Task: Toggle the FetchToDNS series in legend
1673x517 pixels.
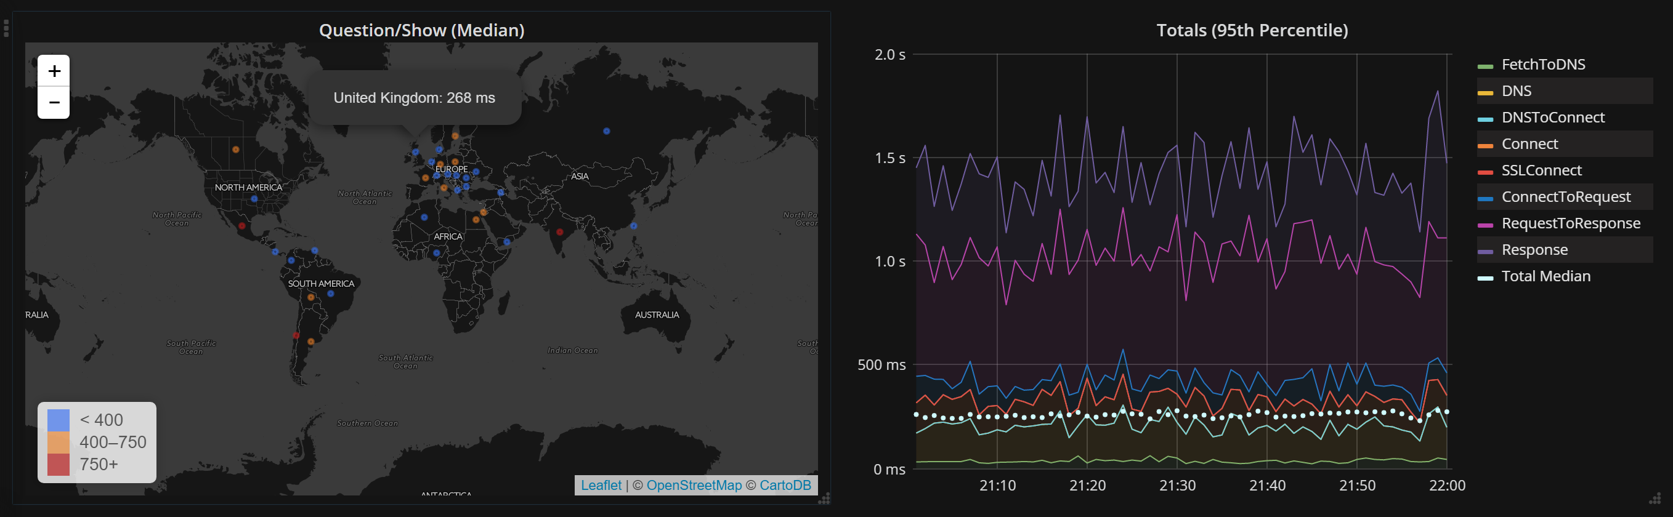Action: (x=1543, y=64)
